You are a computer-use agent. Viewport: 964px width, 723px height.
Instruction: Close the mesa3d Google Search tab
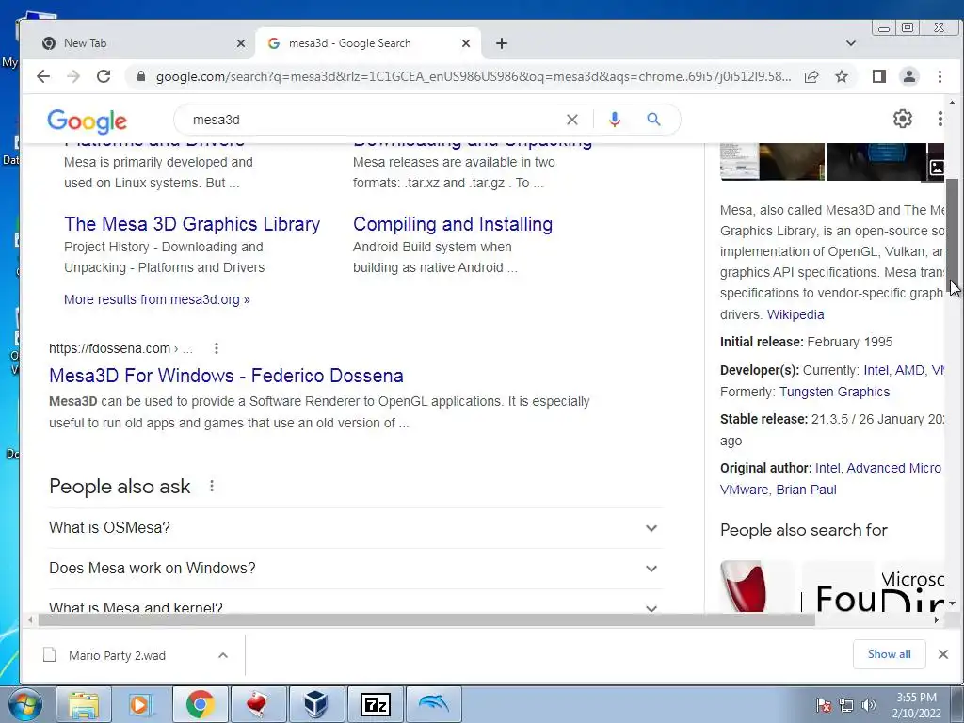pos(466,43)
